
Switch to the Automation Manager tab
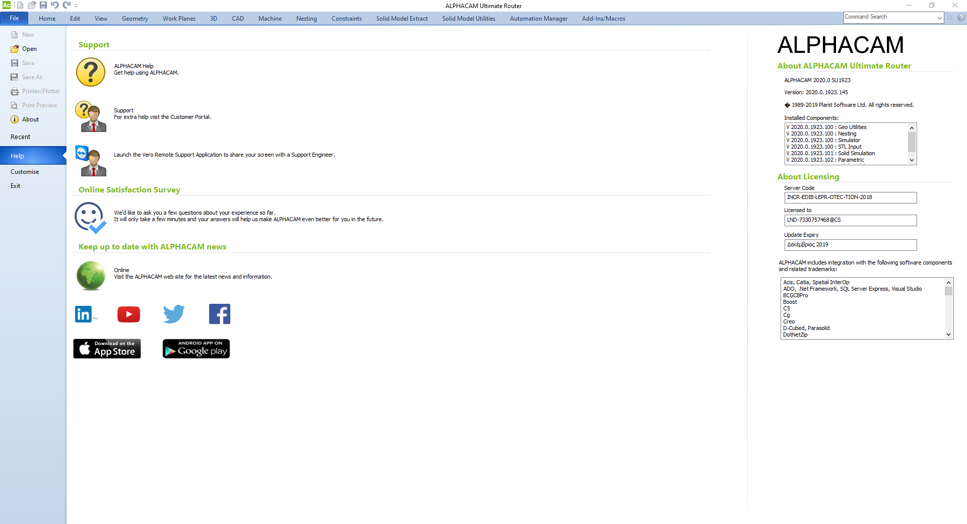539,19
